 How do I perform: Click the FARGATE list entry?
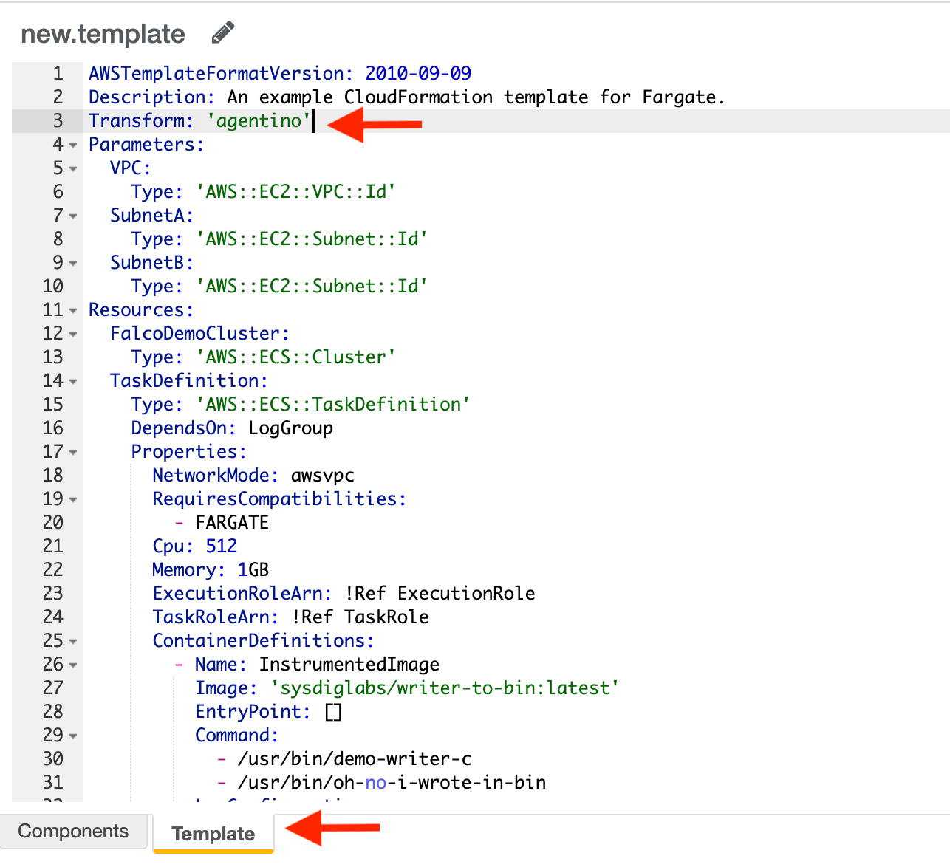pyautogui.click(x=232, y=522)
